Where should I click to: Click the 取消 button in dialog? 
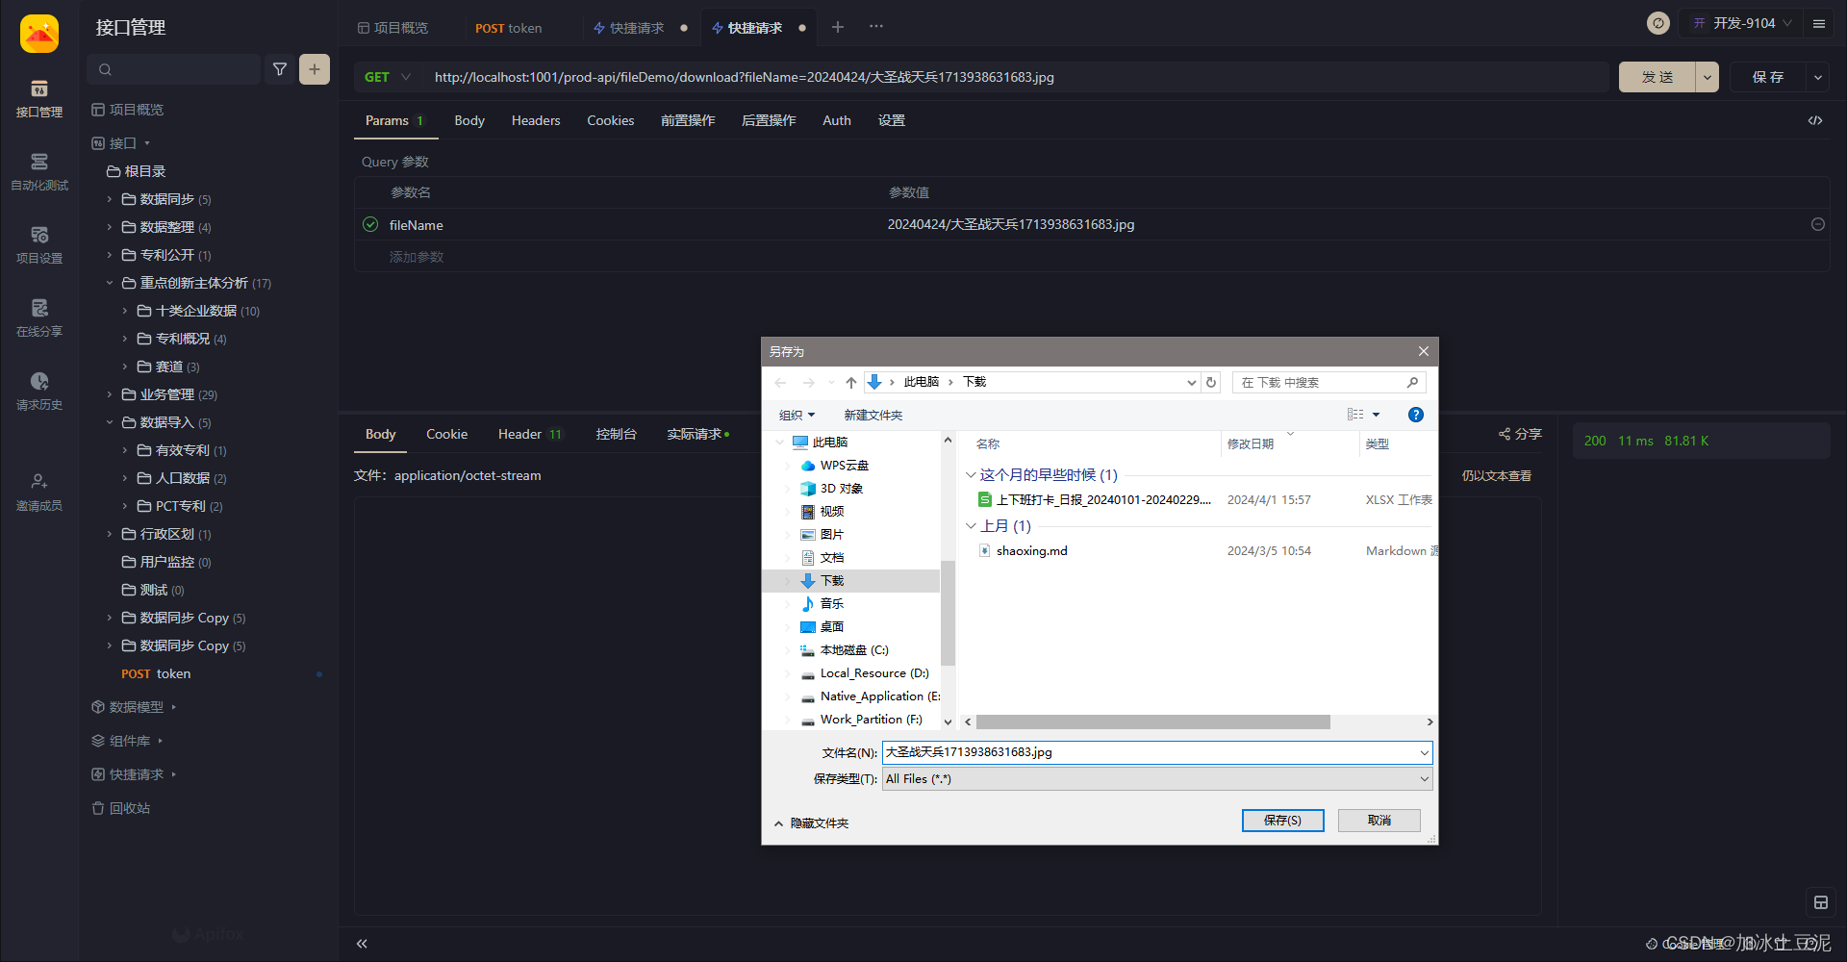point(1379,821)
